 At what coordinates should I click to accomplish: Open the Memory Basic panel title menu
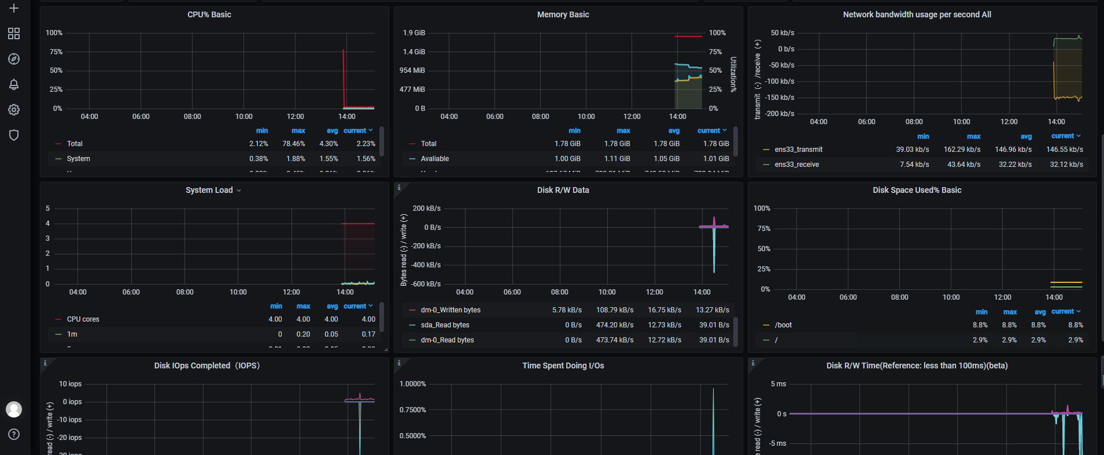click(x=563, y=14)
